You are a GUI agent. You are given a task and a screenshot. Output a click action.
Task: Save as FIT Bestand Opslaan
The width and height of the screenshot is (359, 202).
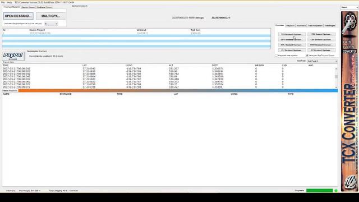click(321, 50)
